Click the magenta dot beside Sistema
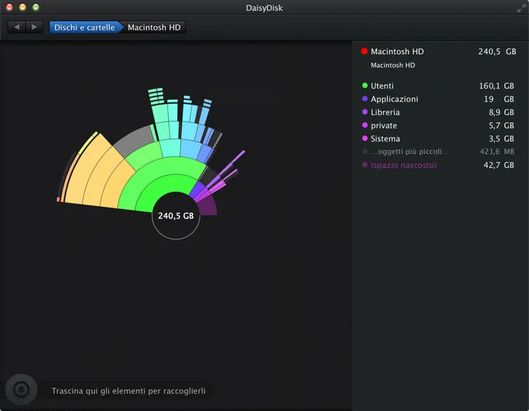The height and width of the screenshot is (411, 529). point(364,139)
